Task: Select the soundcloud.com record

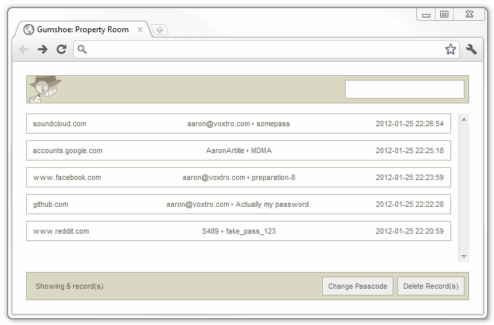Action: tap(238, 124)
